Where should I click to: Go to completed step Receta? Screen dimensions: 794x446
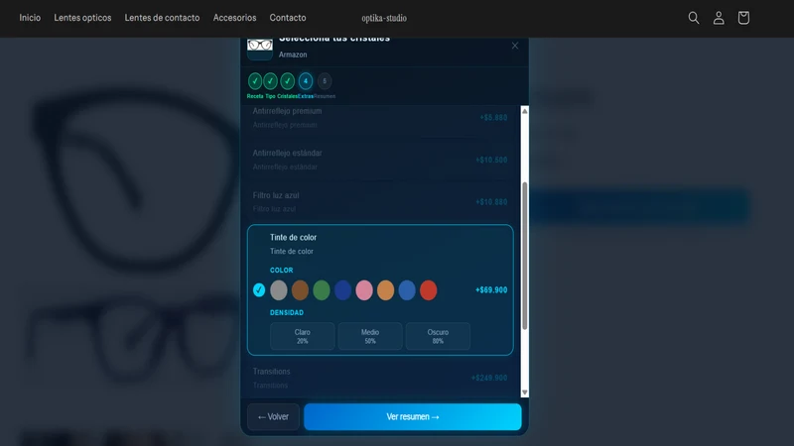pos(255,81)
